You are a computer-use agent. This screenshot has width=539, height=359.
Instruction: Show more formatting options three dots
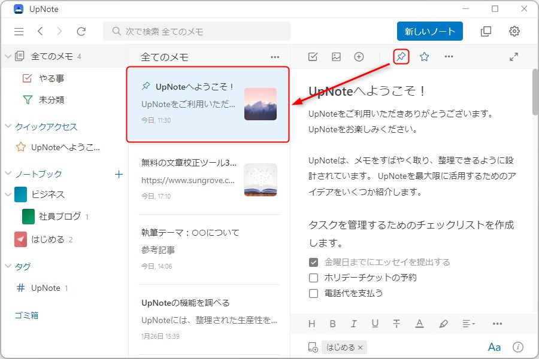point(497,324)
